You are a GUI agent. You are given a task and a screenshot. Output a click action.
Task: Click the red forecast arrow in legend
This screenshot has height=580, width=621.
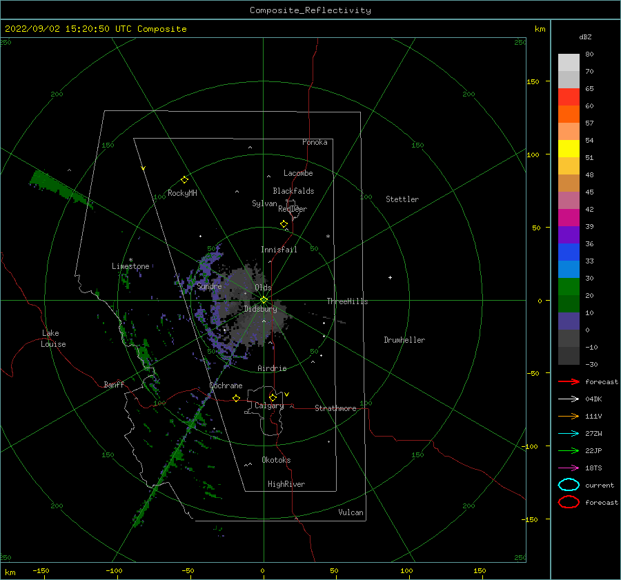(x=569, y=381)
